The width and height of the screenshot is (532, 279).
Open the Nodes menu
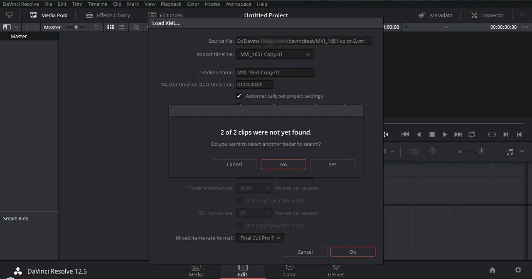tap(212, 4)
